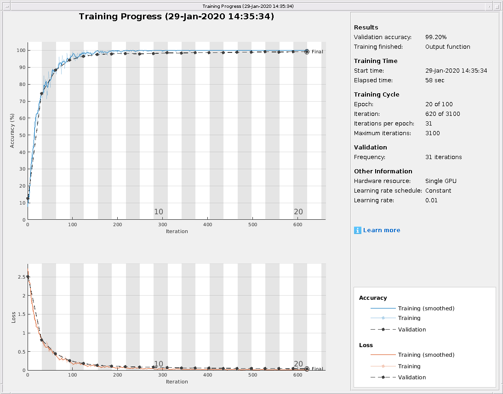The height and width of the screenshot is (394, 503).
Task: Click the Training Progress plot title
Action: pos(177,17)
